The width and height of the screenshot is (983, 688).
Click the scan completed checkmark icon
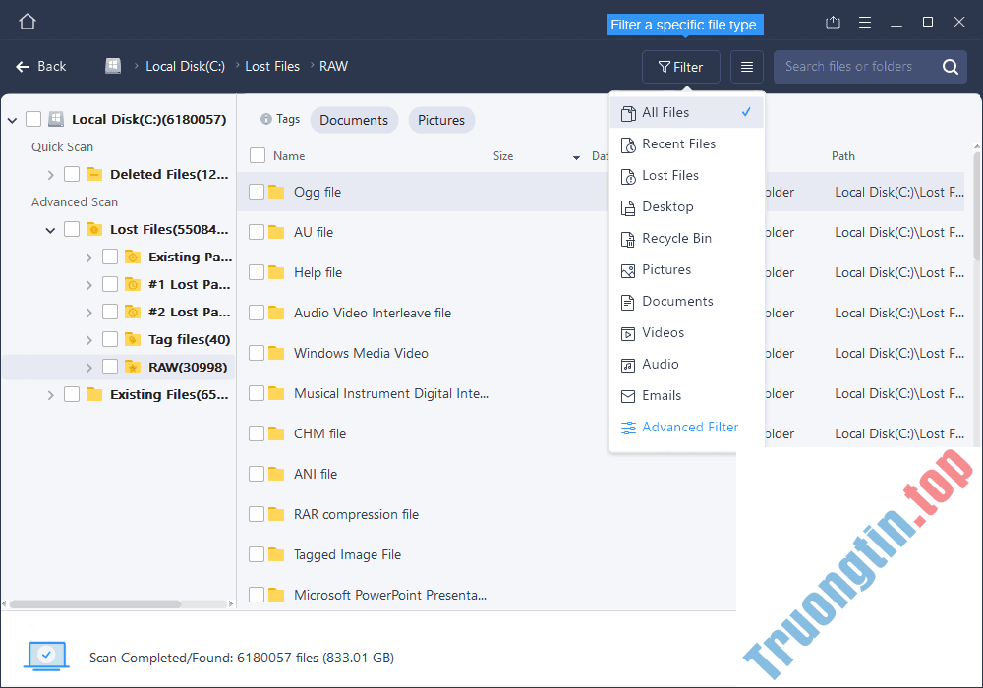pyautogui.click(x=46, y=656)
